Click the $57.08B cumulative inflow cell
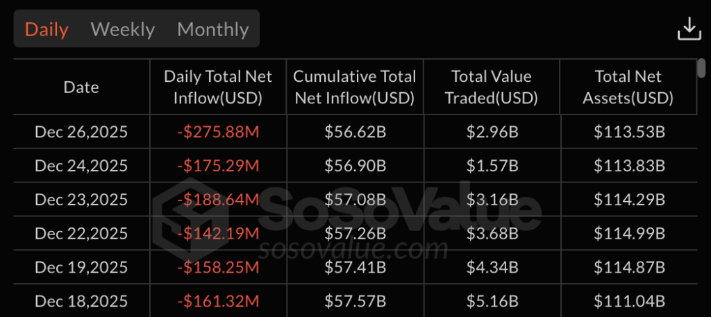The image size is (711, 317). click(355, 200)
